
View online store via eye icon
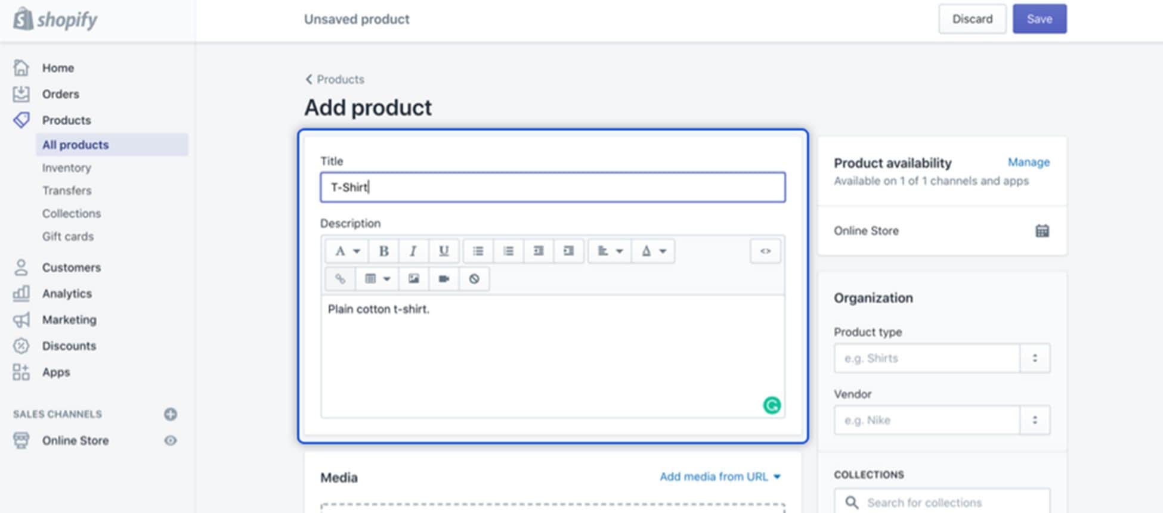[171, 440]
